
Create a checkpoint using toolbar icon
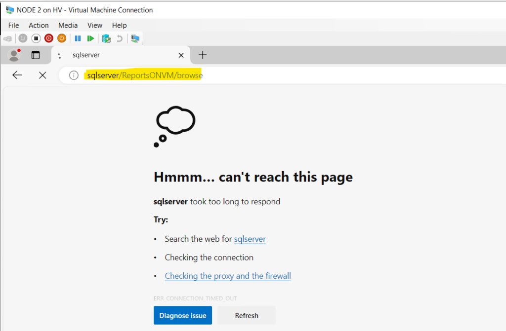click(x=107, y=38)
